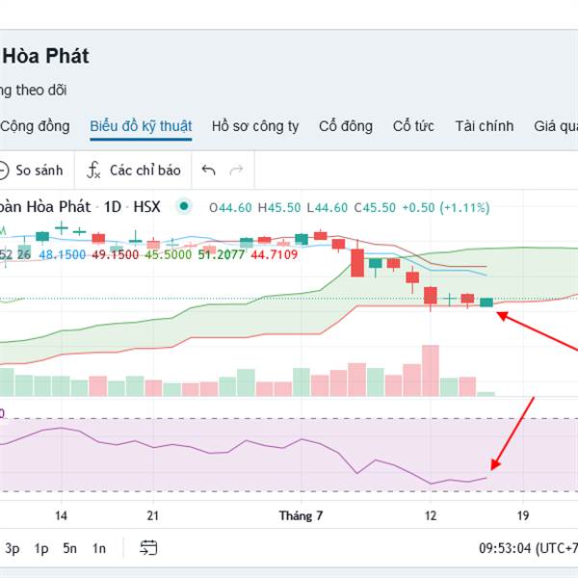This screenshot has height=578, width=578.
Task: Open the Cổ tức tab
Action: pos(413,126)
